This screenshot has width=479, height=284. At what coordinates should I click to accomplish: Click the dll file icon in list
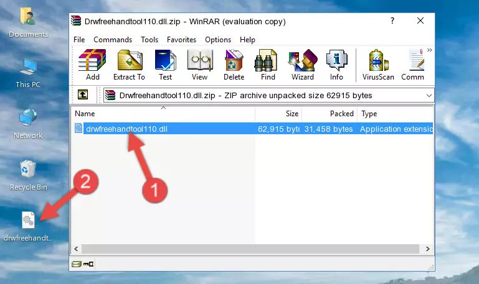[78, 128]
